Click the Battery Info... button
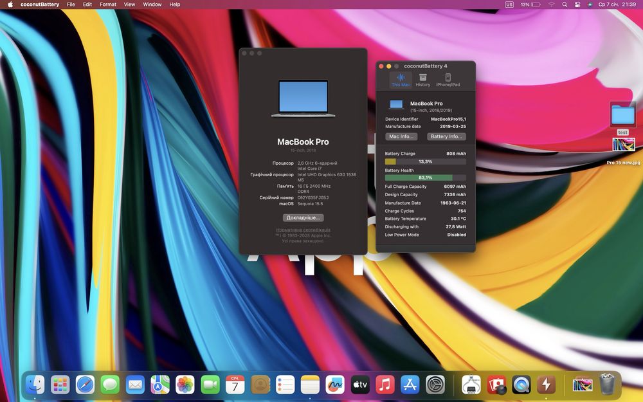 coord(446,136)
